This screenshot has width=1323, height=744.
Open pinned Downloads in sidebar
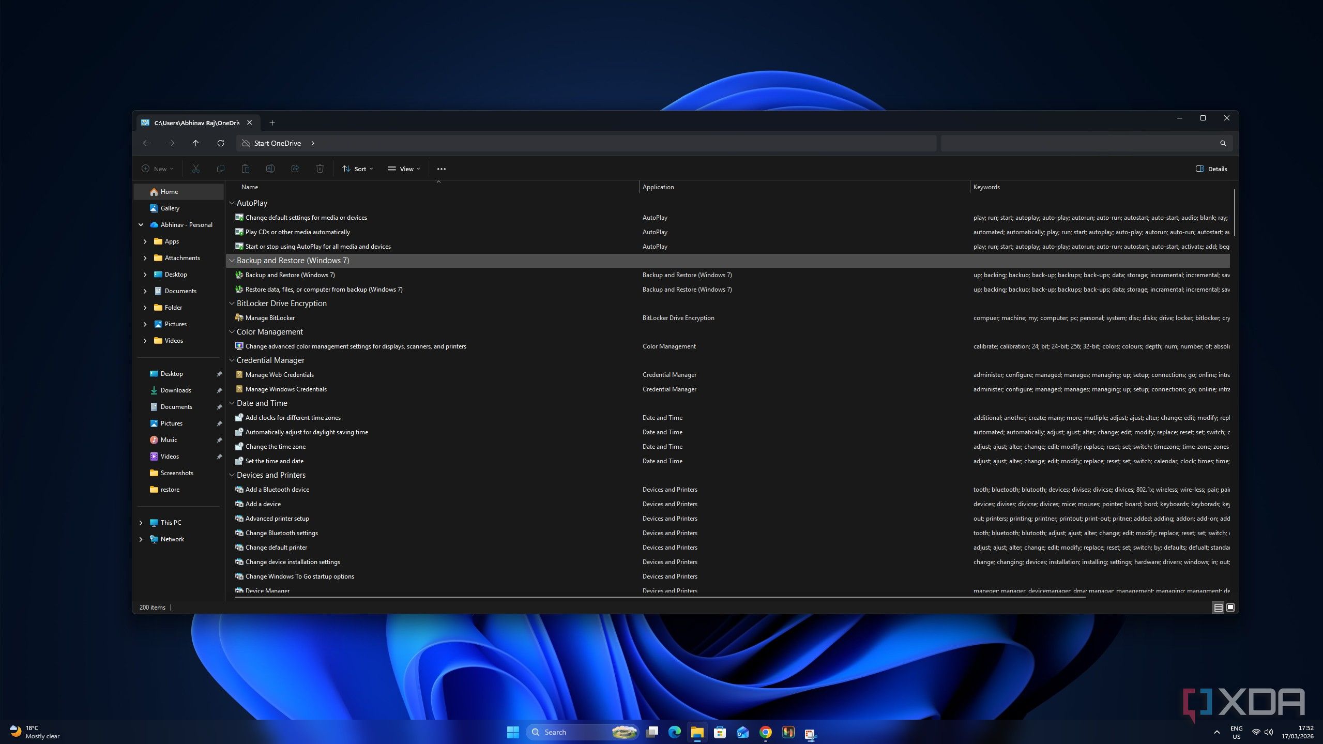(179, 390)
